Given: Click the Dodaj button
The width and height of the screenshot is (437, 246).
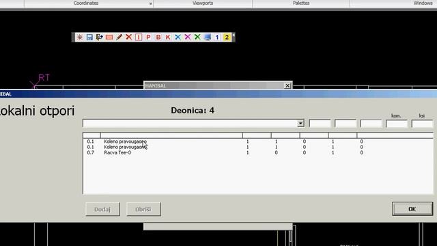Looking at the screenshot, I should (102, 209).
